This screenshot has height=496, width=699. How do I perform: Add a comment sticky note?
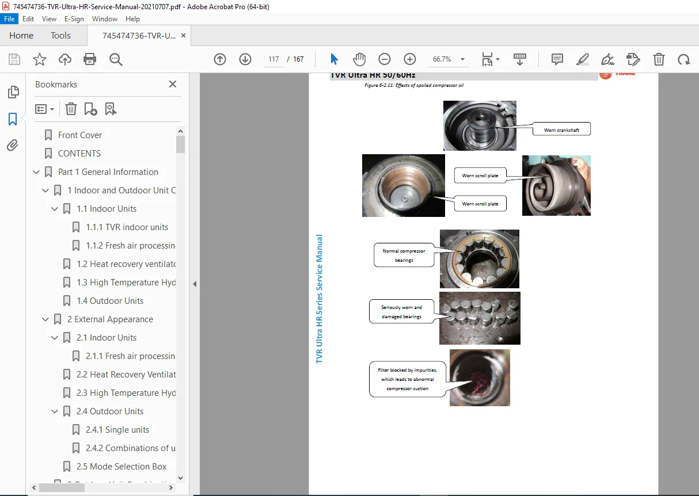point(557,59)
